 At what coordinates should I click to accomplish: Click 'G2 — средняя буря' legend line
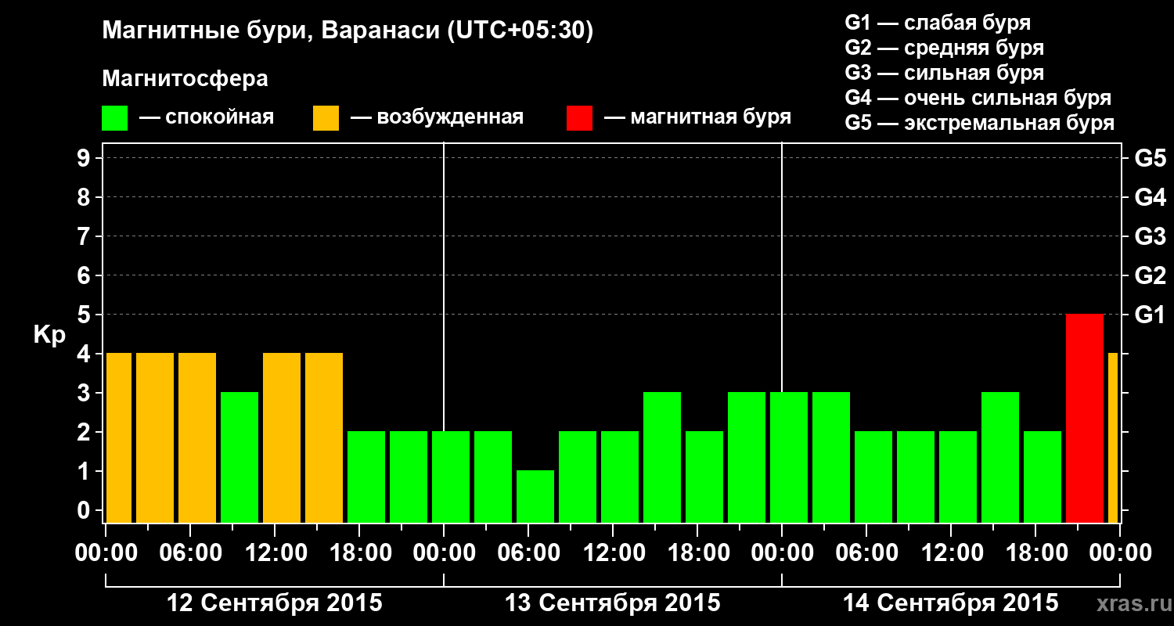point(944,48)
